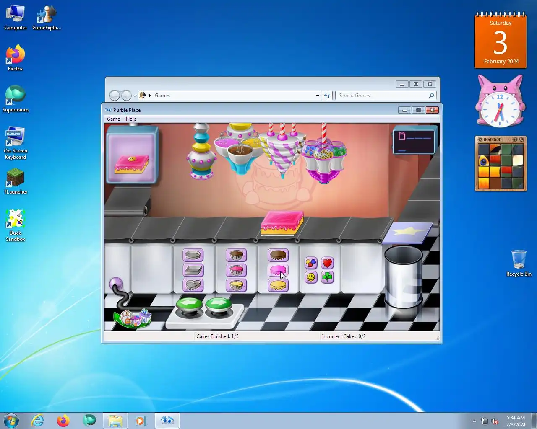Image resolution: width=537 pixels, height=429 pixels.
Task: Click the puzzle gadget timer pause icon
Action: (x=480, y=140)
